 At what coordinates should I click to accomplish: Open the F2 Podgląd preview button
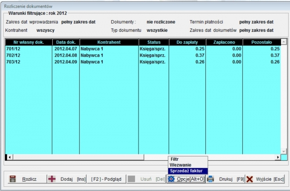(106, 179)
